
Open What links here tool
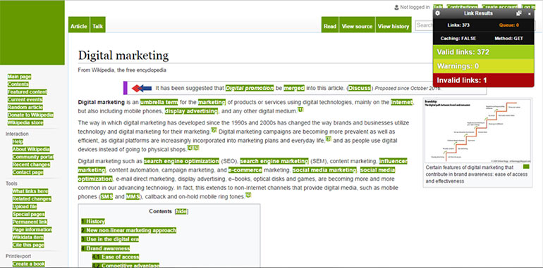pyautogui.click(x=30, y=191)
